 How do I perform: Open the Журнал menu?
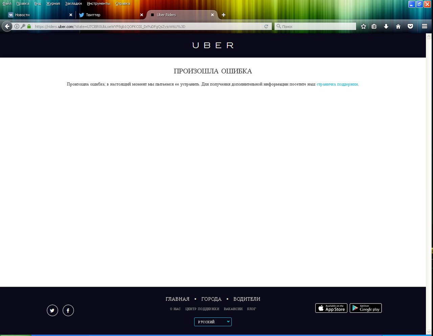pos(53,3)
